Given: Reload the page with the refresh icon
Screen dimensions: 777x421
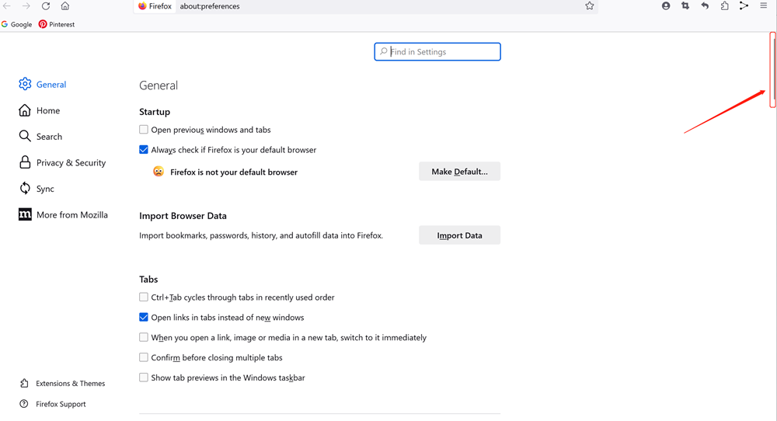Looking at the screenshot, I should tap(46, 6).
